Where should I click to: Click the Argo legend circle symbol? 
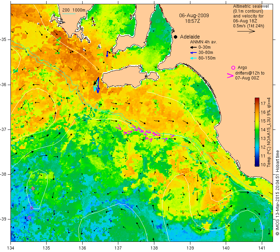[x=233, y=68]
